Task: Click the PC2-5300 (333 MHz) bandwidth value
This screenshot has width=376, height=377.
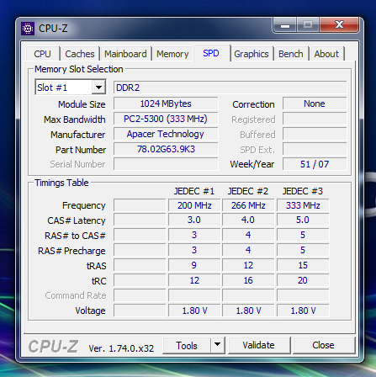Action: [x=166, y=119]
